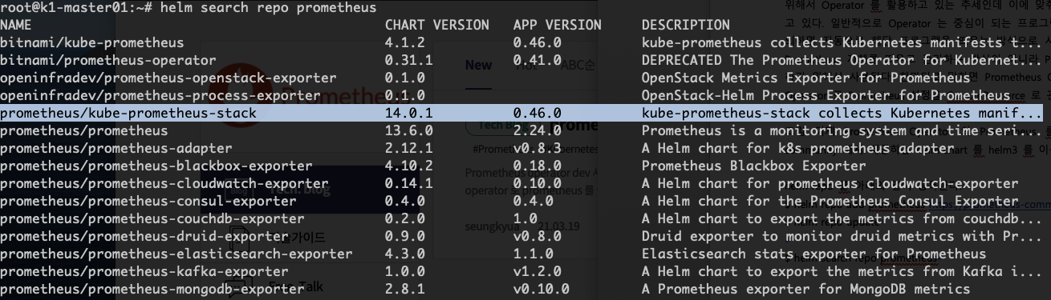Click chart version 4.10.2
The image size is (1051, 300).
tap(409, 166)
